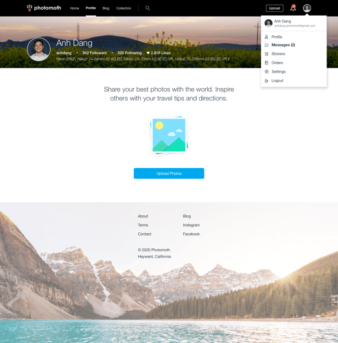Click the Settings gear icon in dropdown
The width and height of the screenshot is (338, 343).
[266, 72]
